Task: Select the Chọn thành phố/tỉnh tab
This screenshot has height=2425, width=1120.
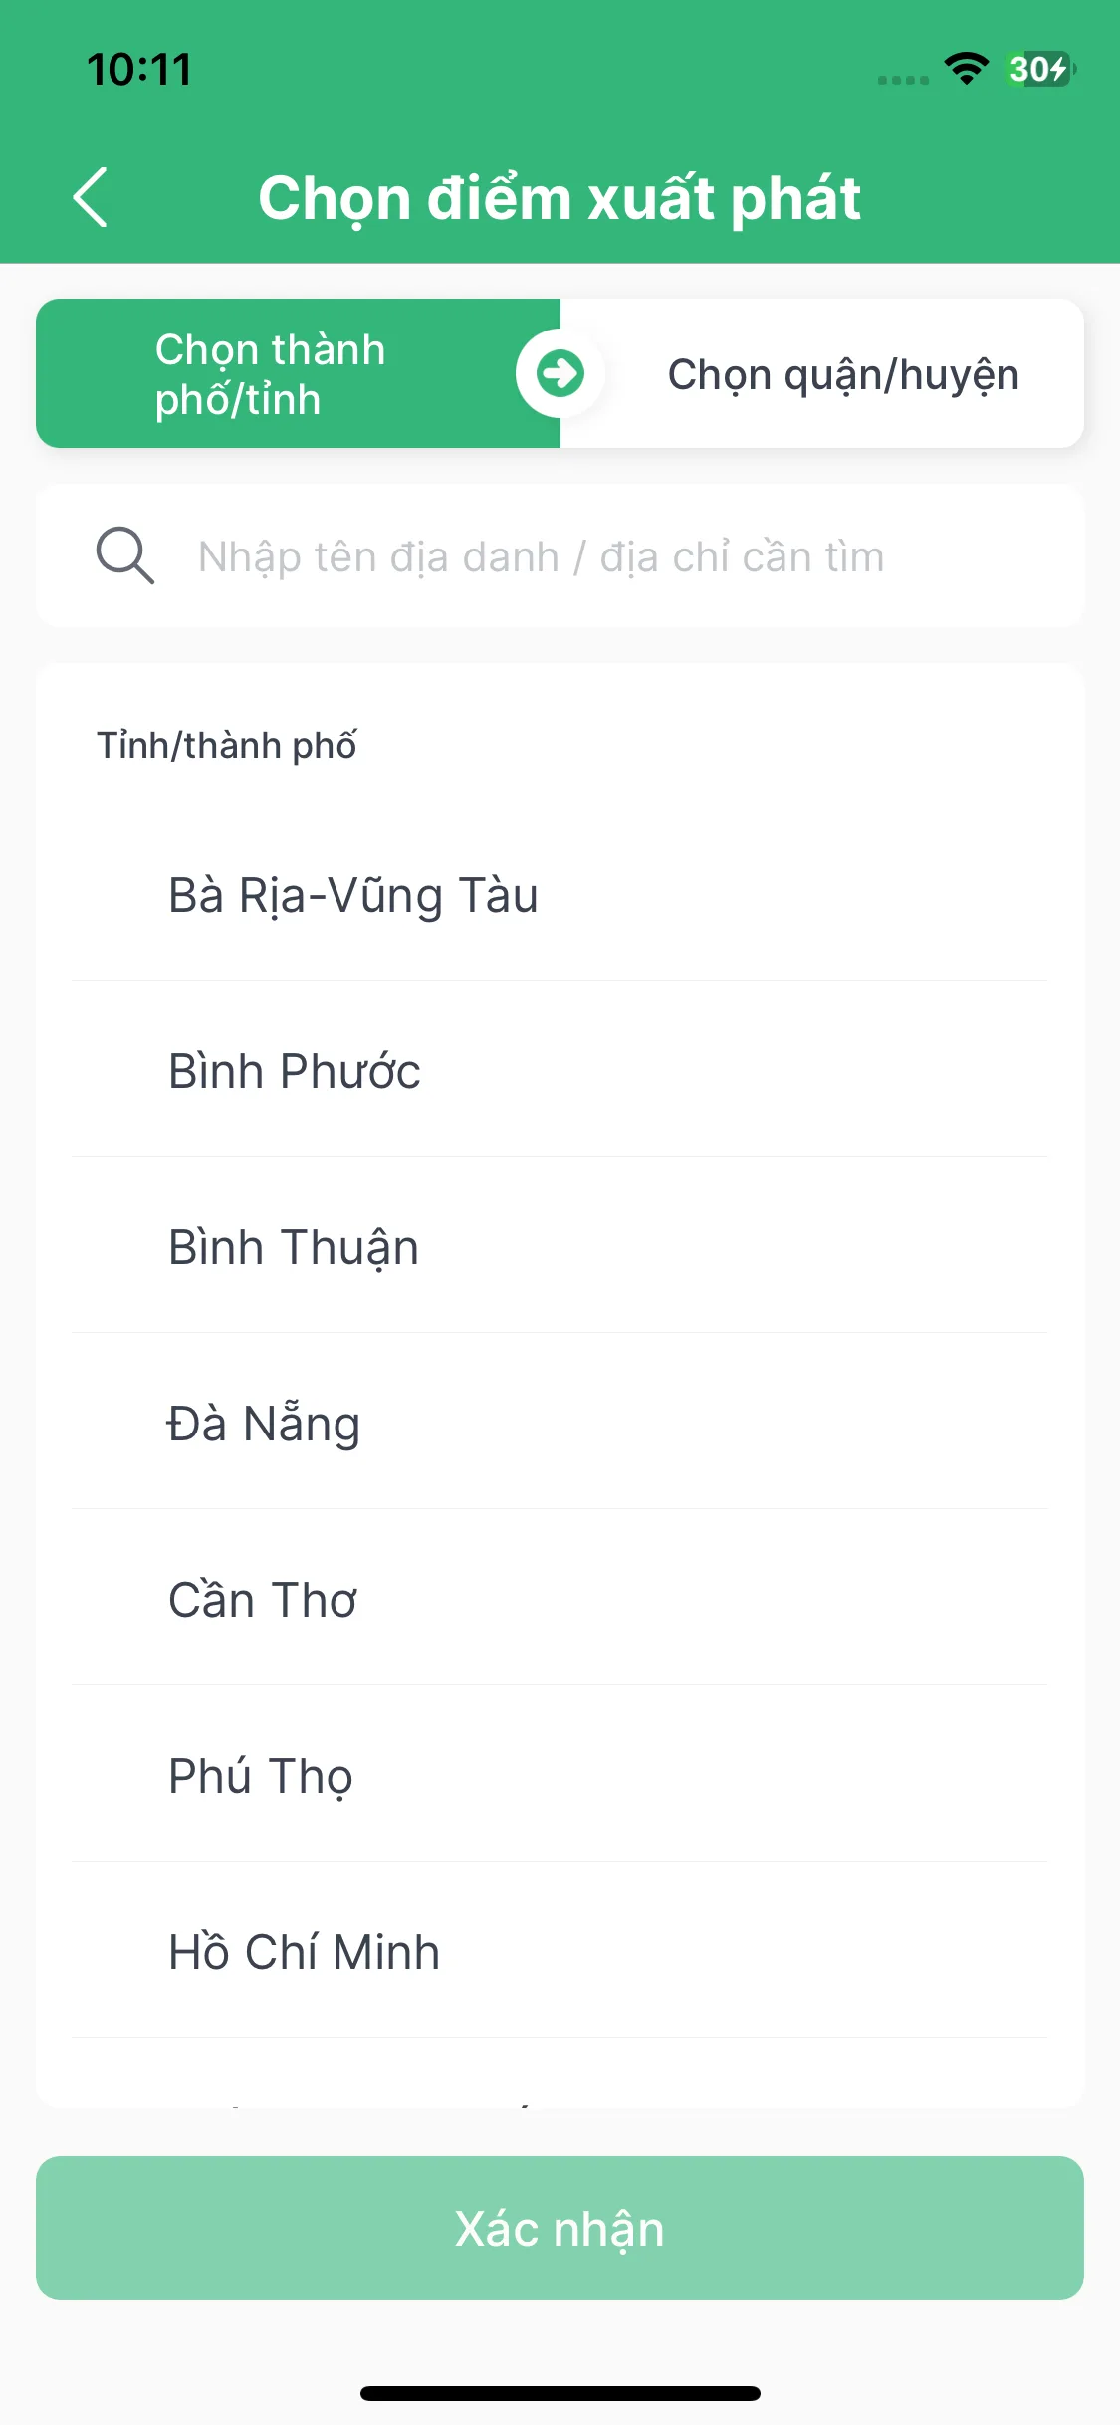Action: tap(298, 373)
